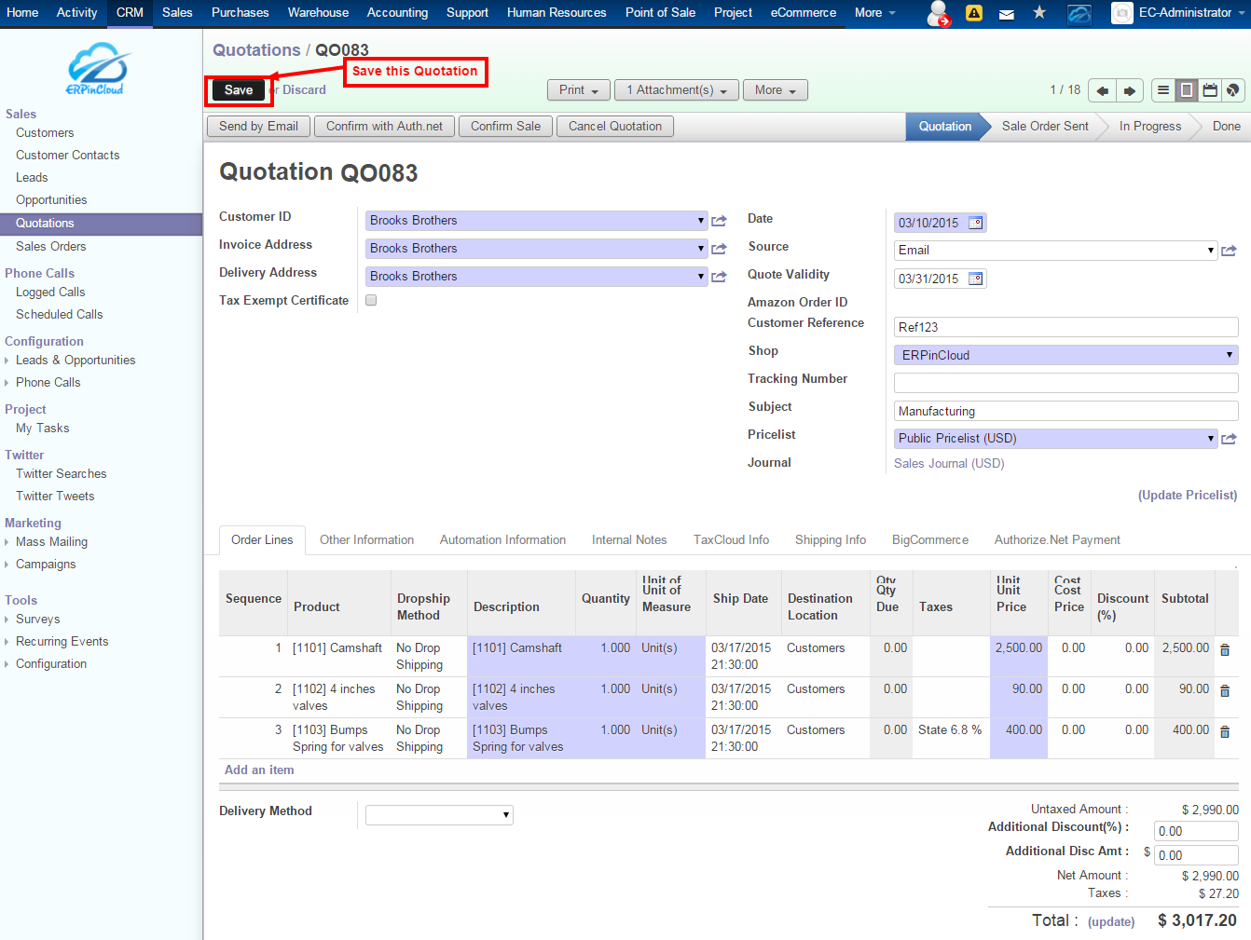Viewport: 1251px width, 940px height.
Task: Expand Mass Mailing section
Action: [51, 542]
